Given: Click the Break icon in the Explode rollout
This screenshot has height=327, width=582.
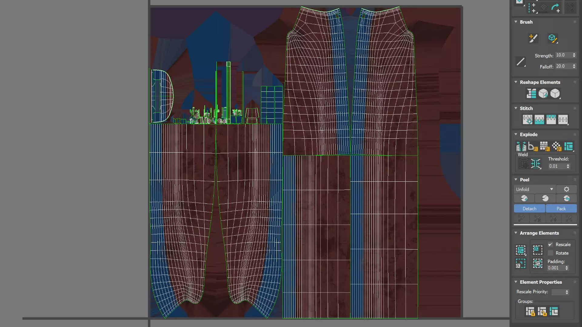Looking at the screenshot, I should (x=521, y=147).
